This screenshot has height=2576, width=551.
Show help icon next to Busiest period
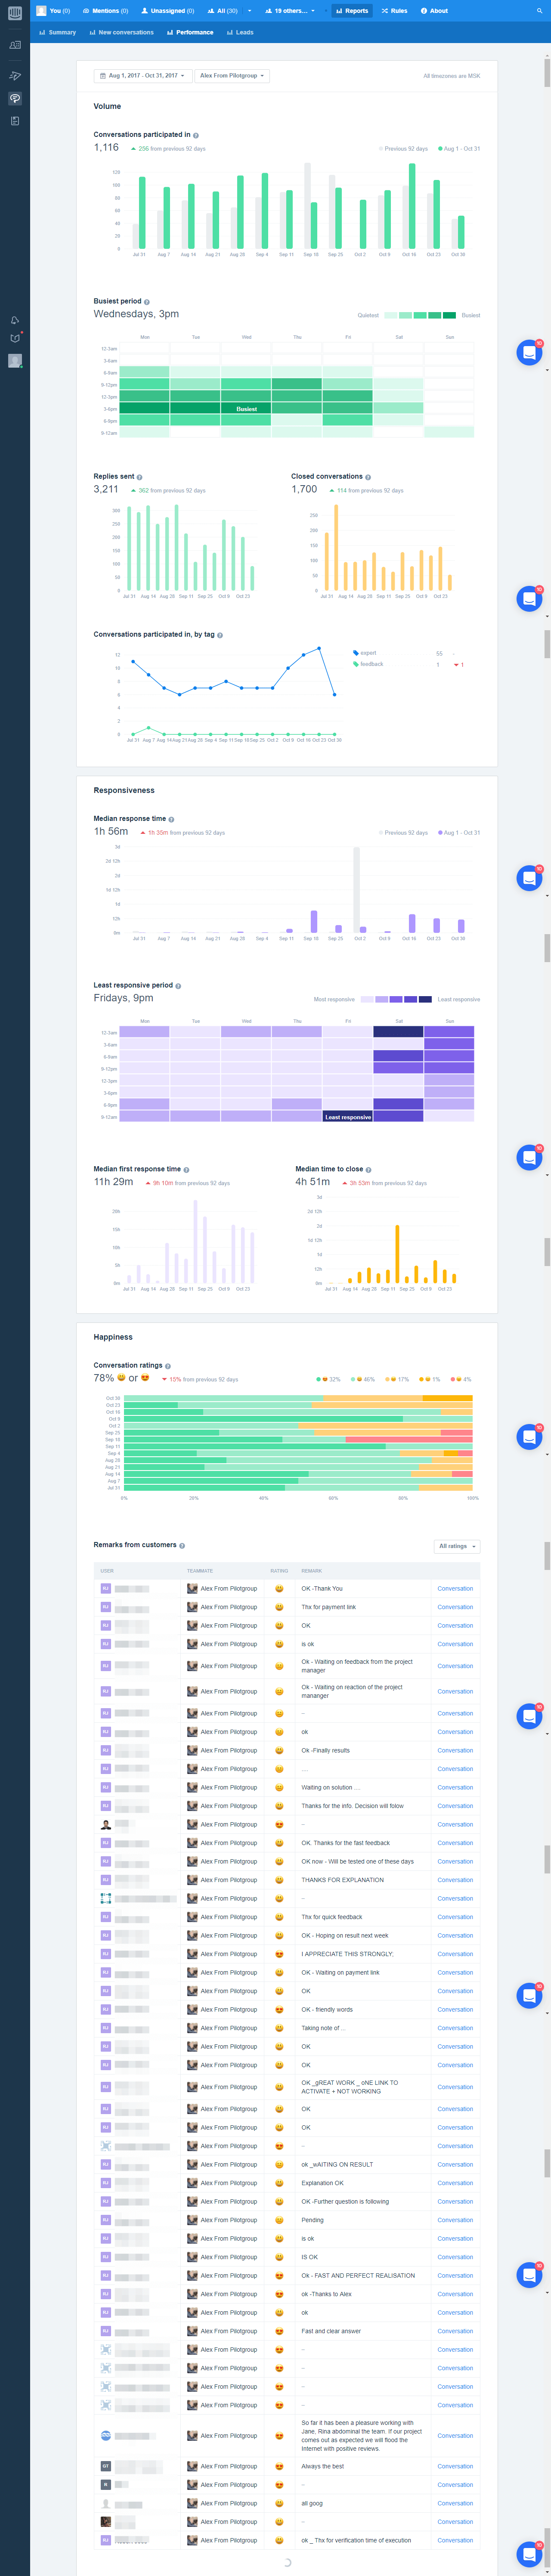pos(147,302)
